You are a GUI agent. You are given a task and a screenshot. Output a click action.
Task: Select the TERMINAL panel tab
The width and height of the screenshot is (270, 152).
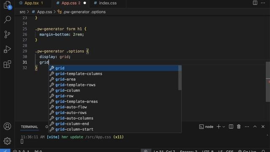(x=30, y=127)
